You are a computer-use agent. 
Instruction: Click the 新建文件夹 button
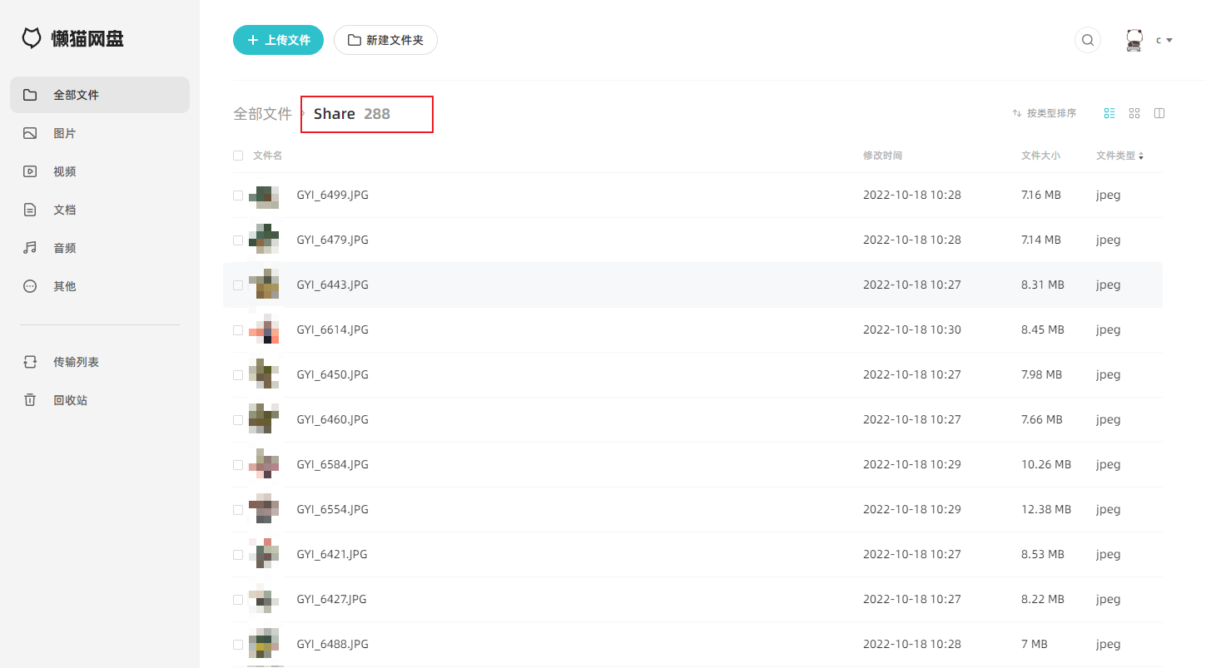click(385, 40)
